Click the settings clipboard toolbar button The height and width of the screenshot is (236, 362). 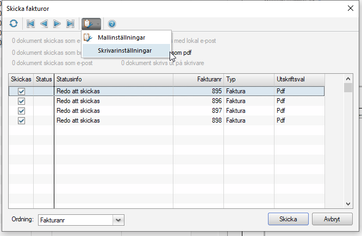pyautogui.click(x=91, y=24)
